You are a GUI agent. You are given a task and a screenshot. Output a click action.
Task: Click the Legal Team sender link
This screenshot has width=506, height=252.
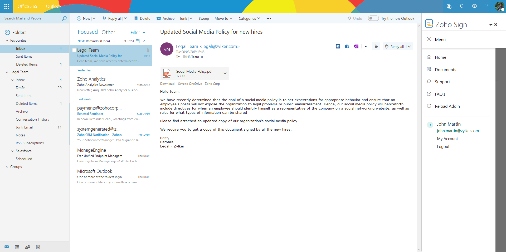[208, 46]
